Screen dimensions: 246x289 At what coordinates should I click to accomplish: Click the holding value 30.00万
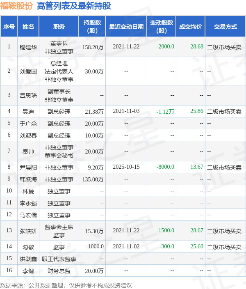pyautogui.click(x=94, y=71)
